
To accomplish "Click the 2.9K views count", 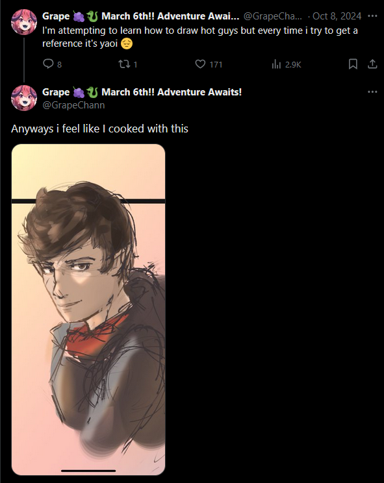I will [x=293, y=64].
